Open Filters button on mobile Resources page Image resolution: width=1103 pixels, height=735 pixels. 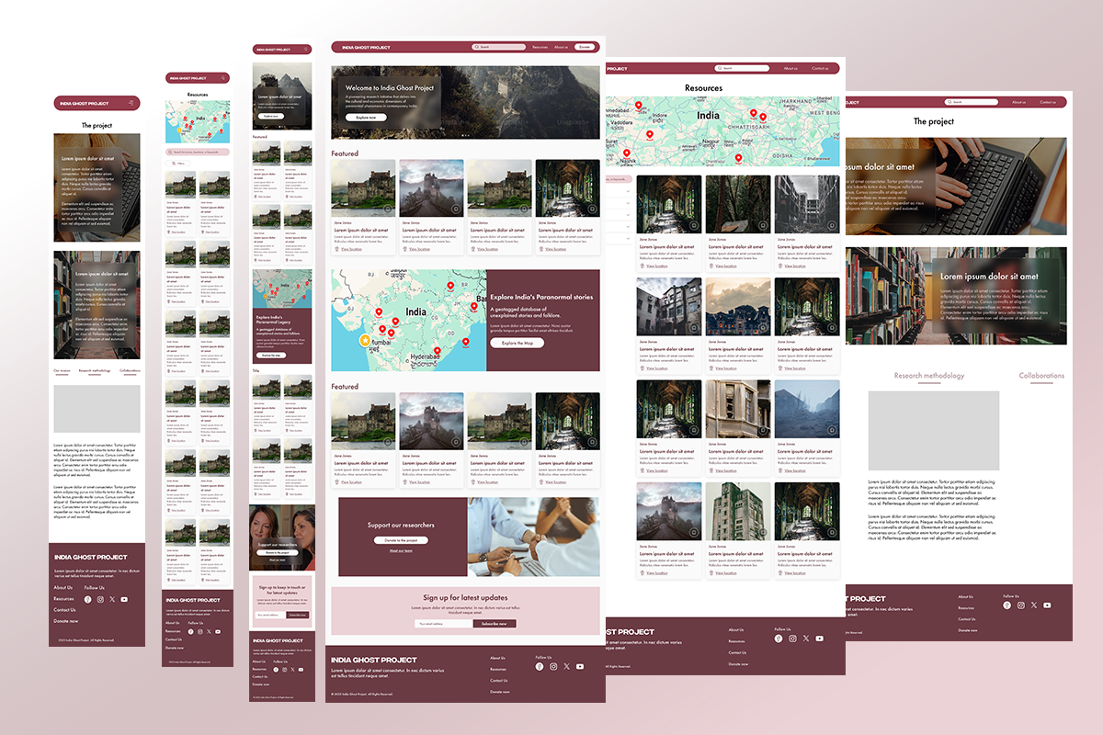coord(177,164)
